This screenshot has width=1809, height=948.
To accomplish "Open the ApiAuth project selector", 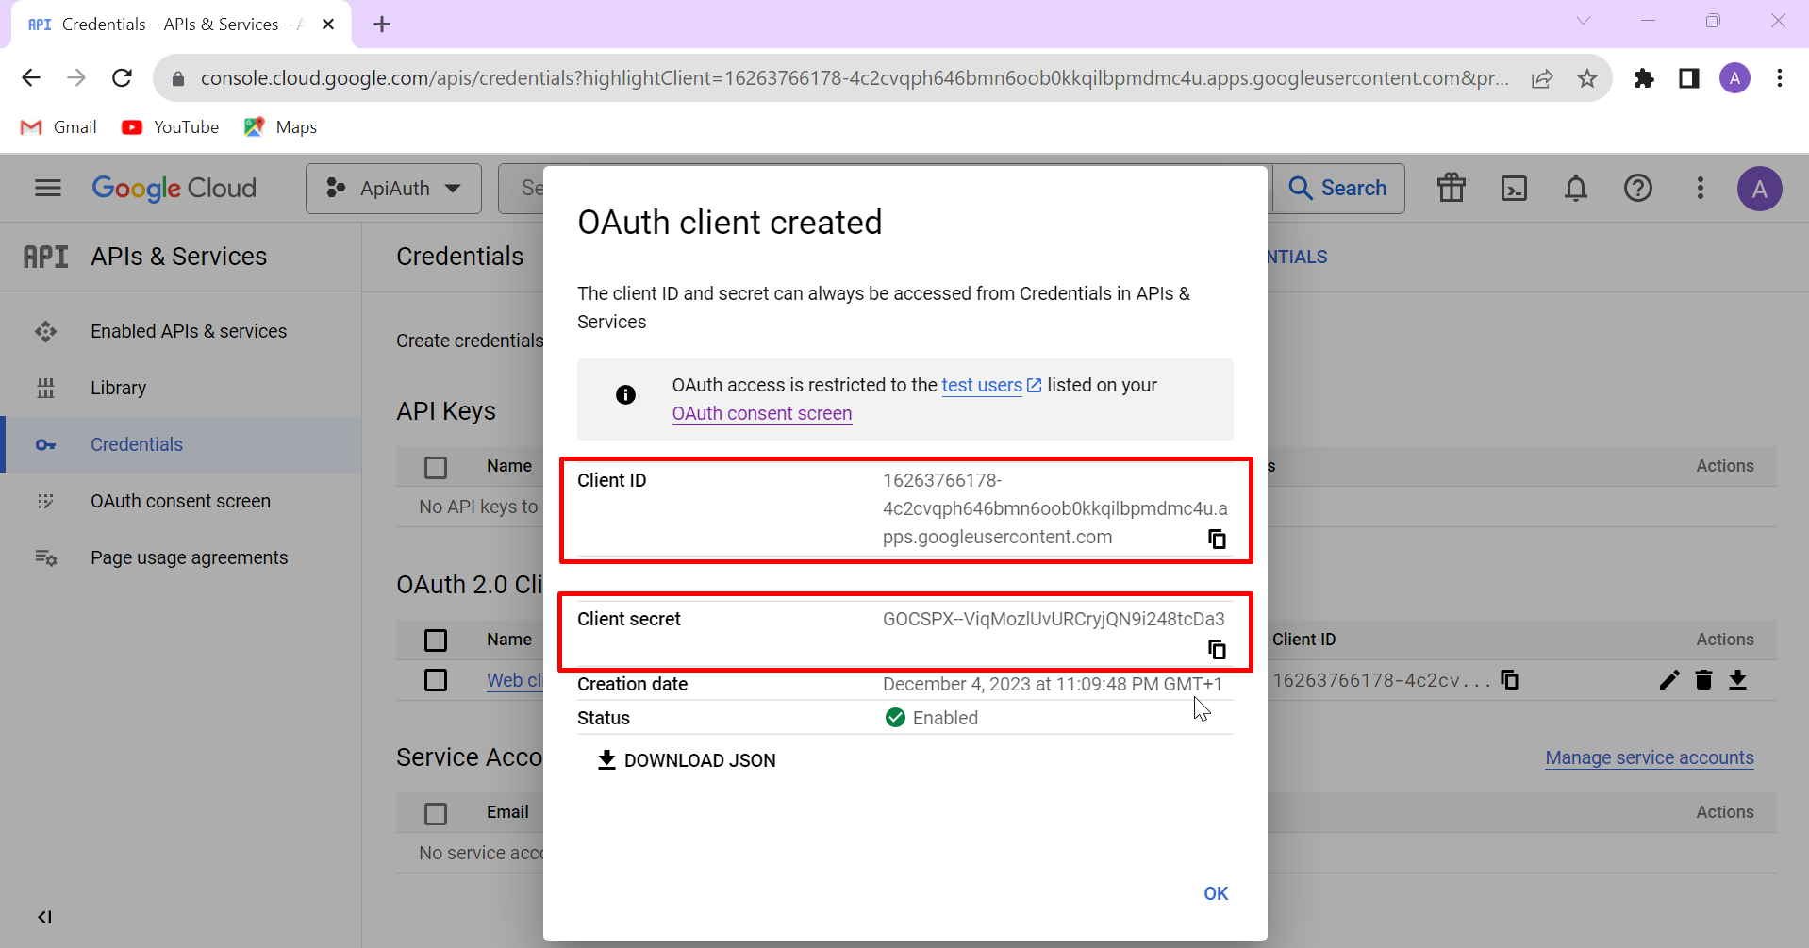I will (x=393, y=188).
